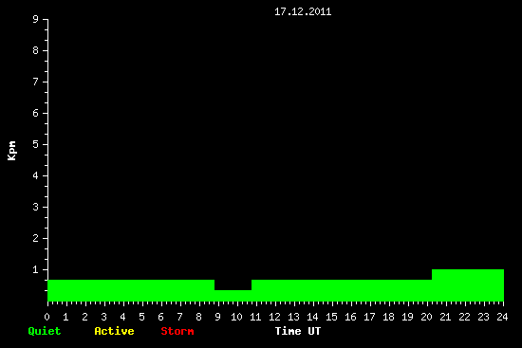Click the Time UT axis label
Image resolution: width=522 pixels, height=348 pixels.
(298, 331)
